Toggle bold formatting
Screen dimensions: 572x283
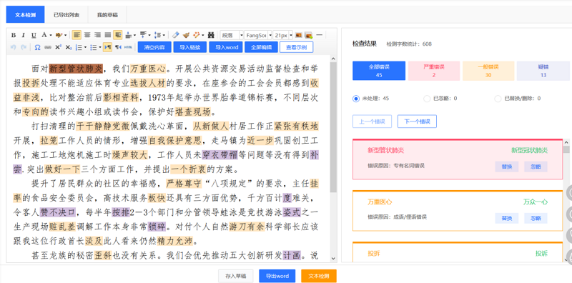point(14,35)
